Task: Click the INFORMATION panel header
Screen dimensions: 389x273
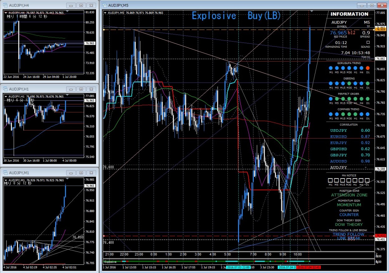Action: pos(349,14)
